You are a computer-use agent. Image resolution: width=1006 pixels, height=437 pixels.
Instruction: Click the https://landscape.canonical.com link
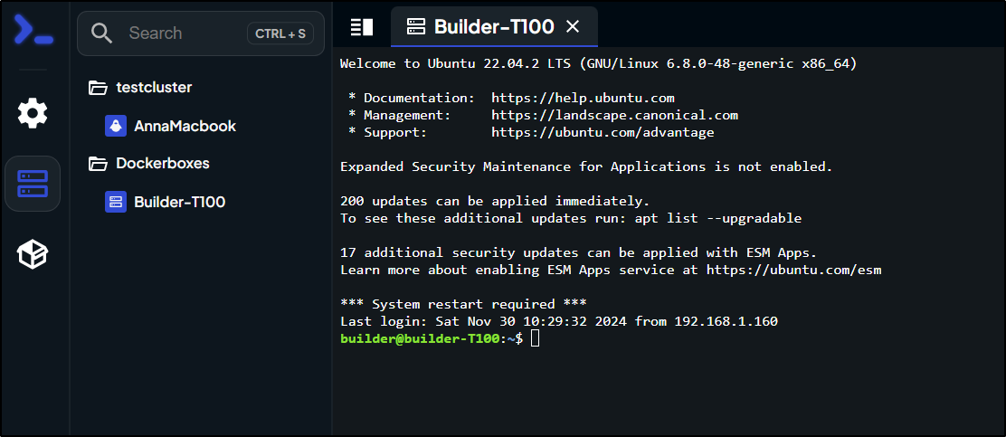[614, 116]
